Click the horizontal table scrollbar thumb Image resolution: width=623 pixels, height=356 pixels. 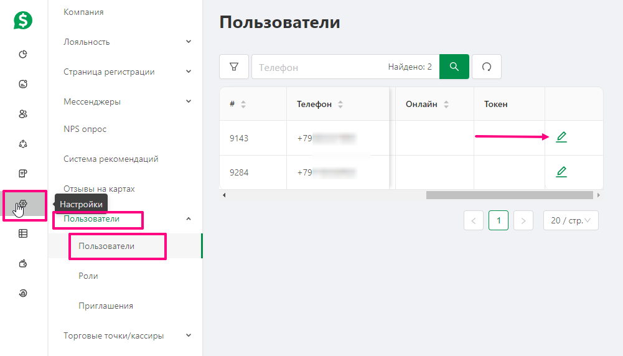point(509,195)
